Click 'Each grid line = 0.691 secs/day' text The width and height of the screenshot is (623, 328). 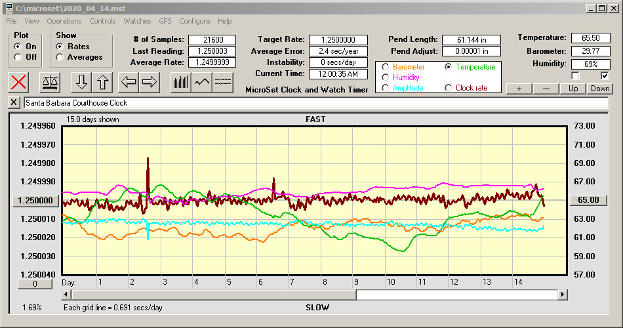pyautogui.click(x=113, y=307)
